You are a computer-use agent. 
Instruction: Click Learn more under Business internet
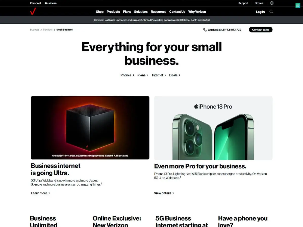(x=40, y=193)
